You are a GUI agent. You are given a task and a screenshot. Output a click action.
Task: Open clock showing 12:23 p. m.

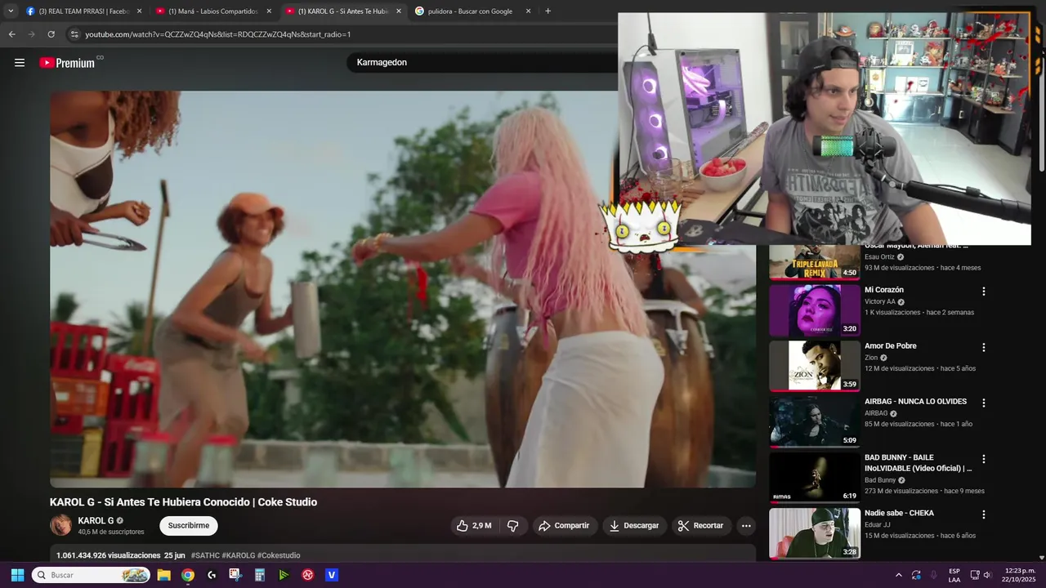(1020, 575)
